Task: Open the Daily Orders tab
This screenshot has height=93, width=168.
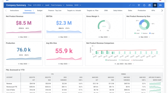Action: [118, 10]
